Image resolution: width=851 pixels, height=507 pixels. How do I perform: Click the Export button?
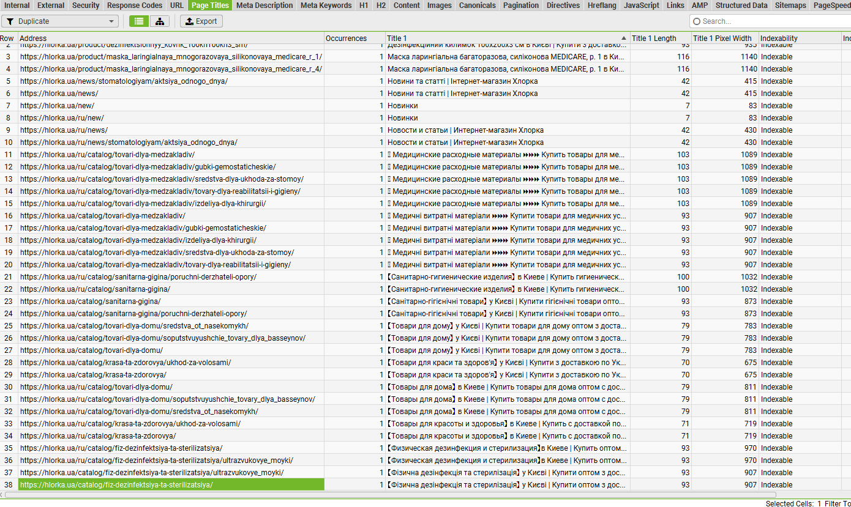(x=201, y=21)
